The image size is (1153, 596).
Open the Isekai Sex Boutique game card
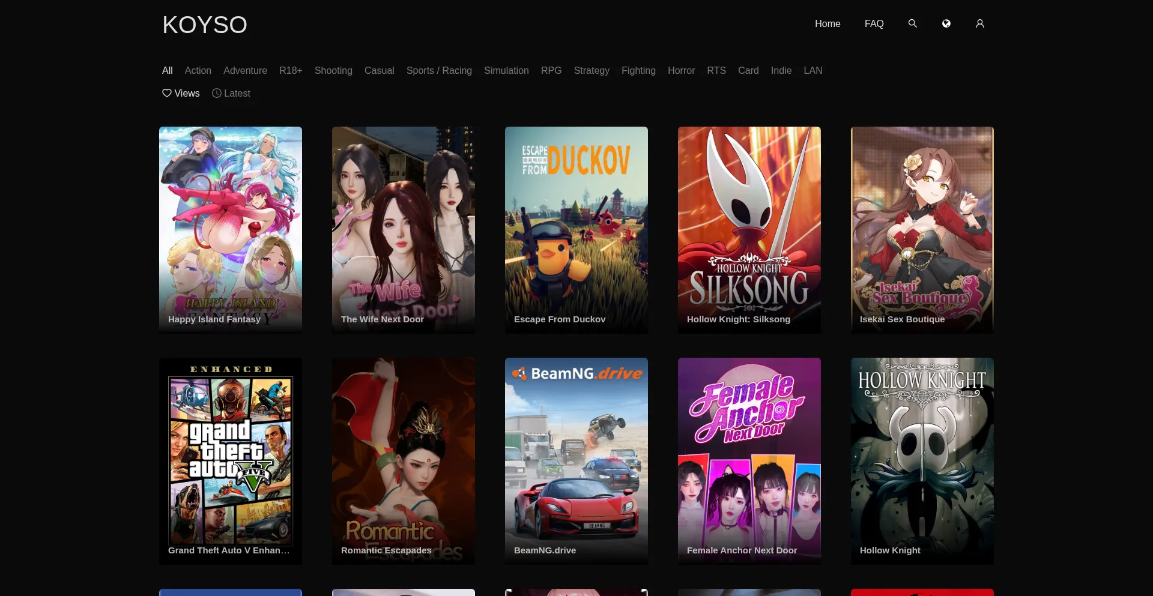point(922,230)
